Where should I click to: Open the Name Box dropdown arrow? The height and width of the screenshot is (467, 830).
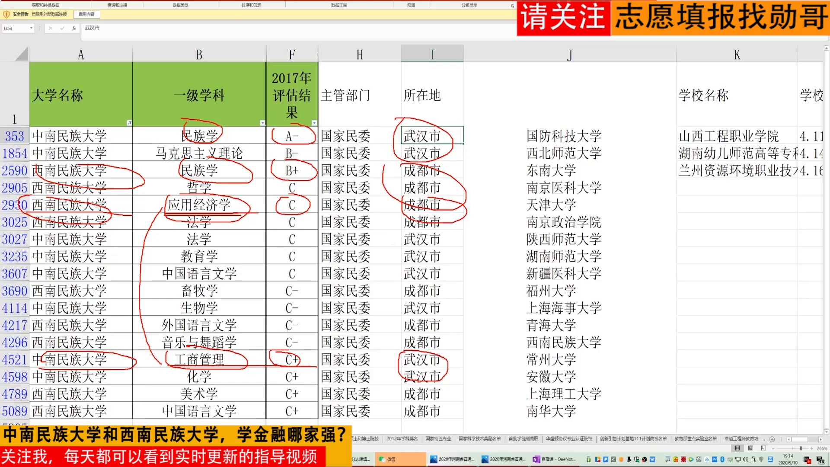[x=31, y=28]
